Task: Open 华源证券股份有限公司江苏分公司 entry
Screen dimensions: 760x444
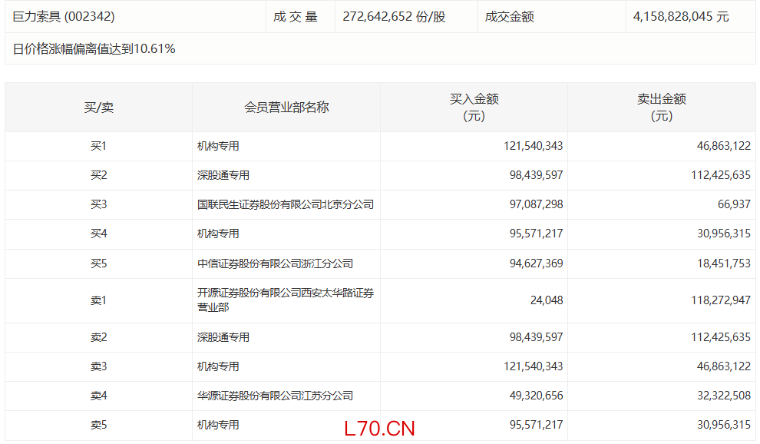Action: [275, 396]
